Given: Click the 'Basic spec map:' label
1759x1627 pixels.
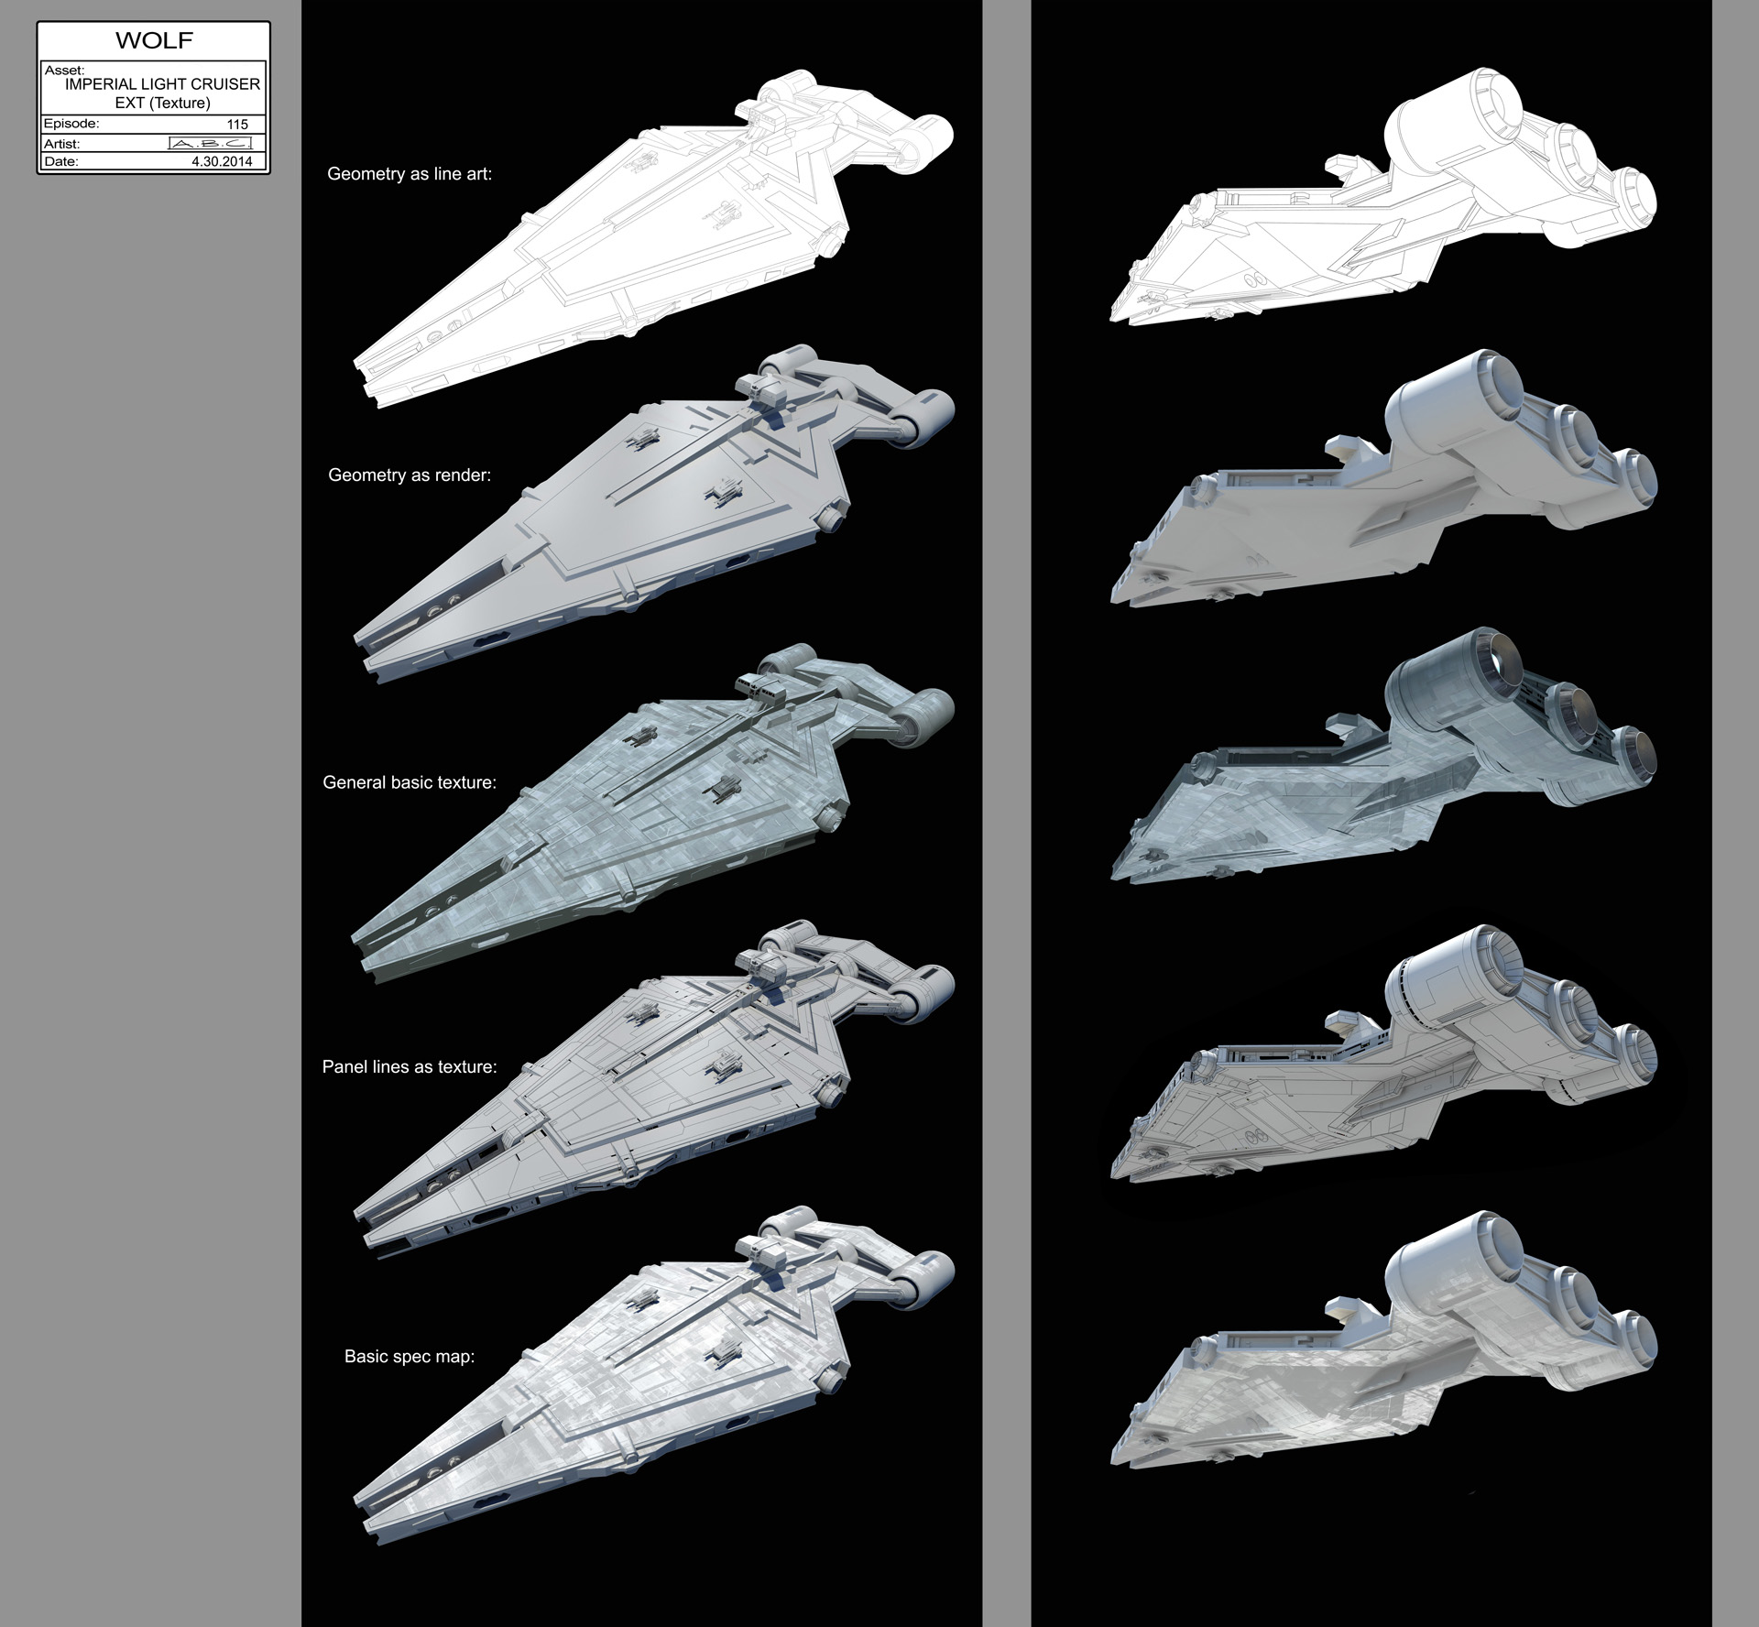Looking at the screenshot, I should 410,1356.
